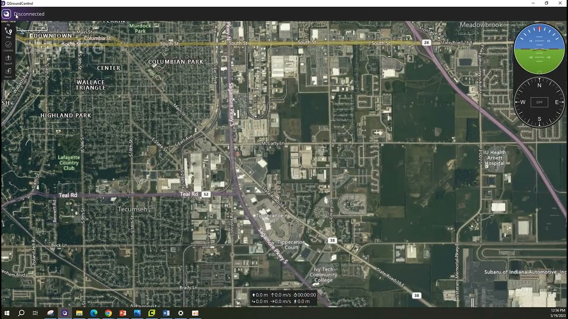Click the route 26 shield marker
Screen dimensions: 568x319
(426, 43)
